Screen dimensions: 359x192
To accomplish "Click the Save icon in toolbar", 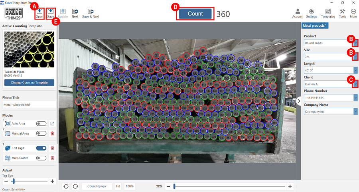I will point(51,12).
